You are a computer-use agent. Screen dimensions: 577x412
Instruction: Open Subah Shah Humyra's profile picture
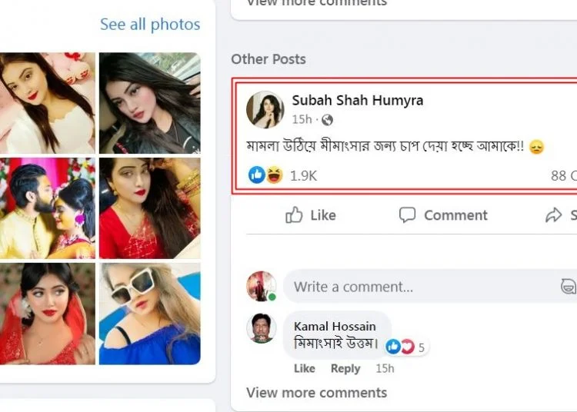tap(265, 109)
